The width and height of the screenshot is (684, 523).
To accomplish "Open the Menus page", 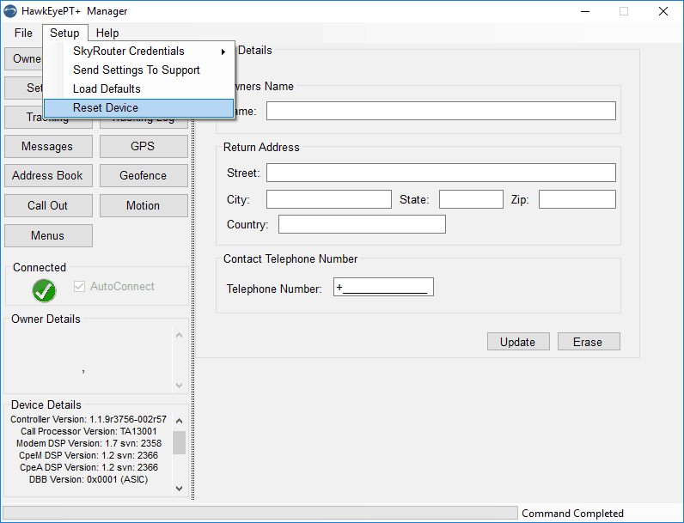I will click(x=48, y=235).
